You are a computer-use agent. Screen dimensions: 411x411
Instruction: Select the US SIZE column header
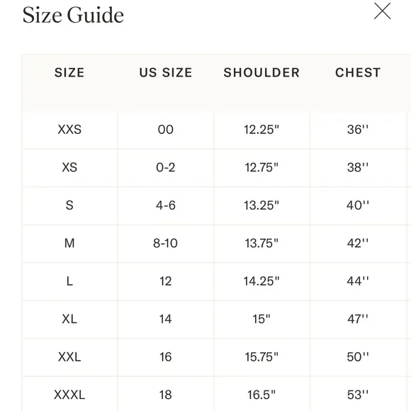click(166, 72)
